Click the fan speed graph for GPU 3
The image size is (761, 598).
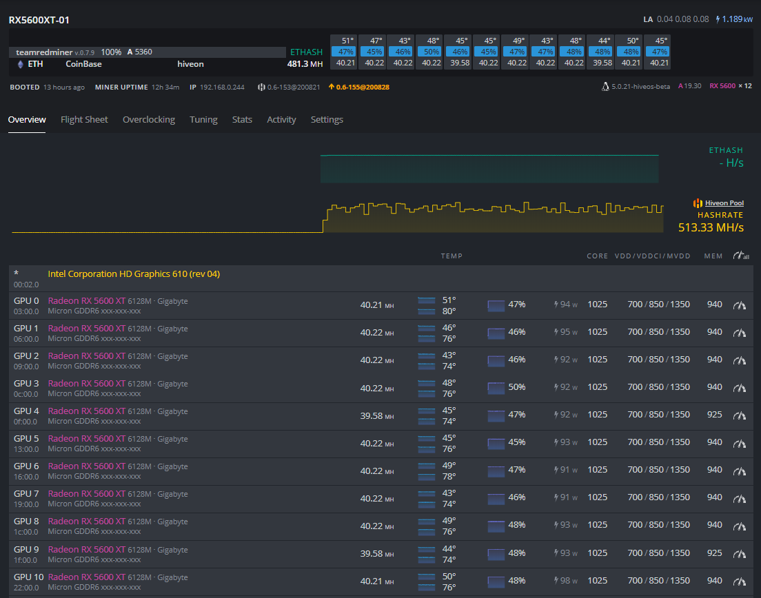click(x=496, y=388)
